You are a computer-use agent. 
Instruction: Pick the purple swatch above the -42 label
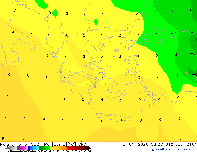18,148
